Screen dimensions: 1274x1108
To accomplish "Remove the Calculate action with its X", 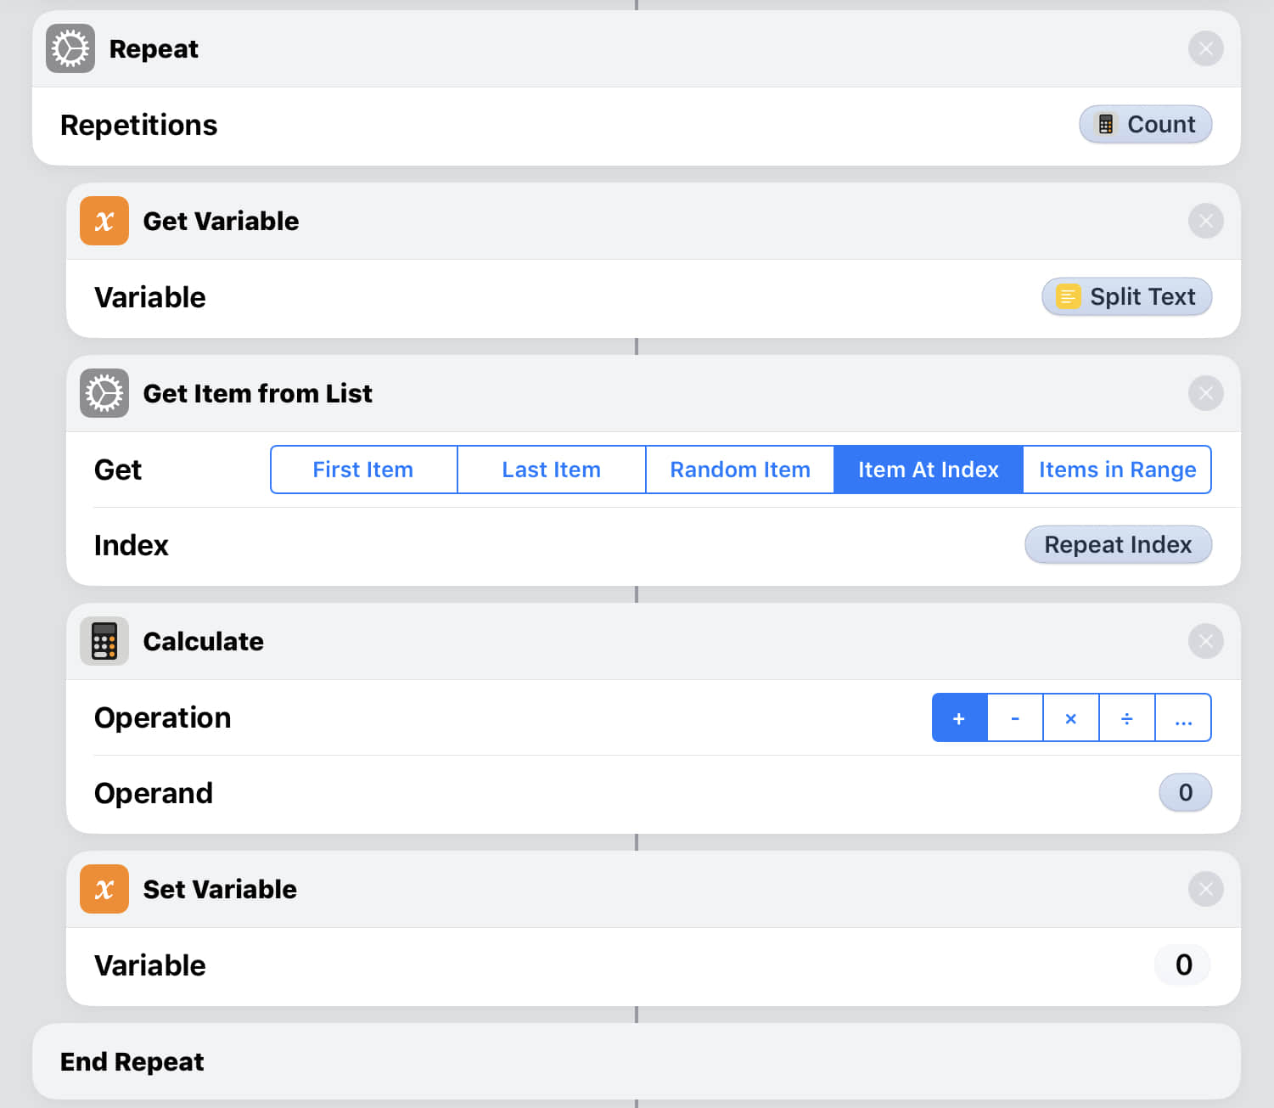I will point(1205,641).
